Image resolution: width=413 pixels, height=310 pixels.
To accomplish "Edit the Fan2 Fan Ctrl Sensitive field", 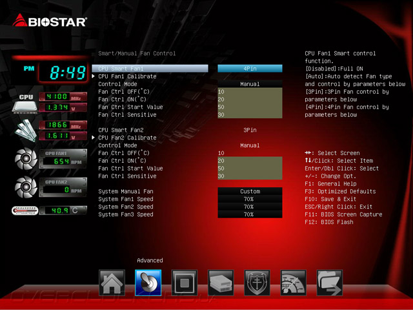I will point(250,176).
